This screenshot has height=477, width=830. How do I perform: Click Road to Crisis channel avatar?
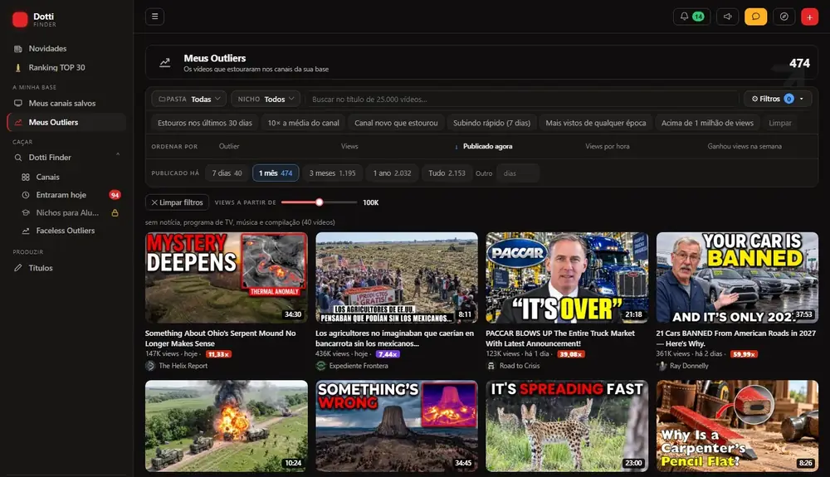pos(491,365)
